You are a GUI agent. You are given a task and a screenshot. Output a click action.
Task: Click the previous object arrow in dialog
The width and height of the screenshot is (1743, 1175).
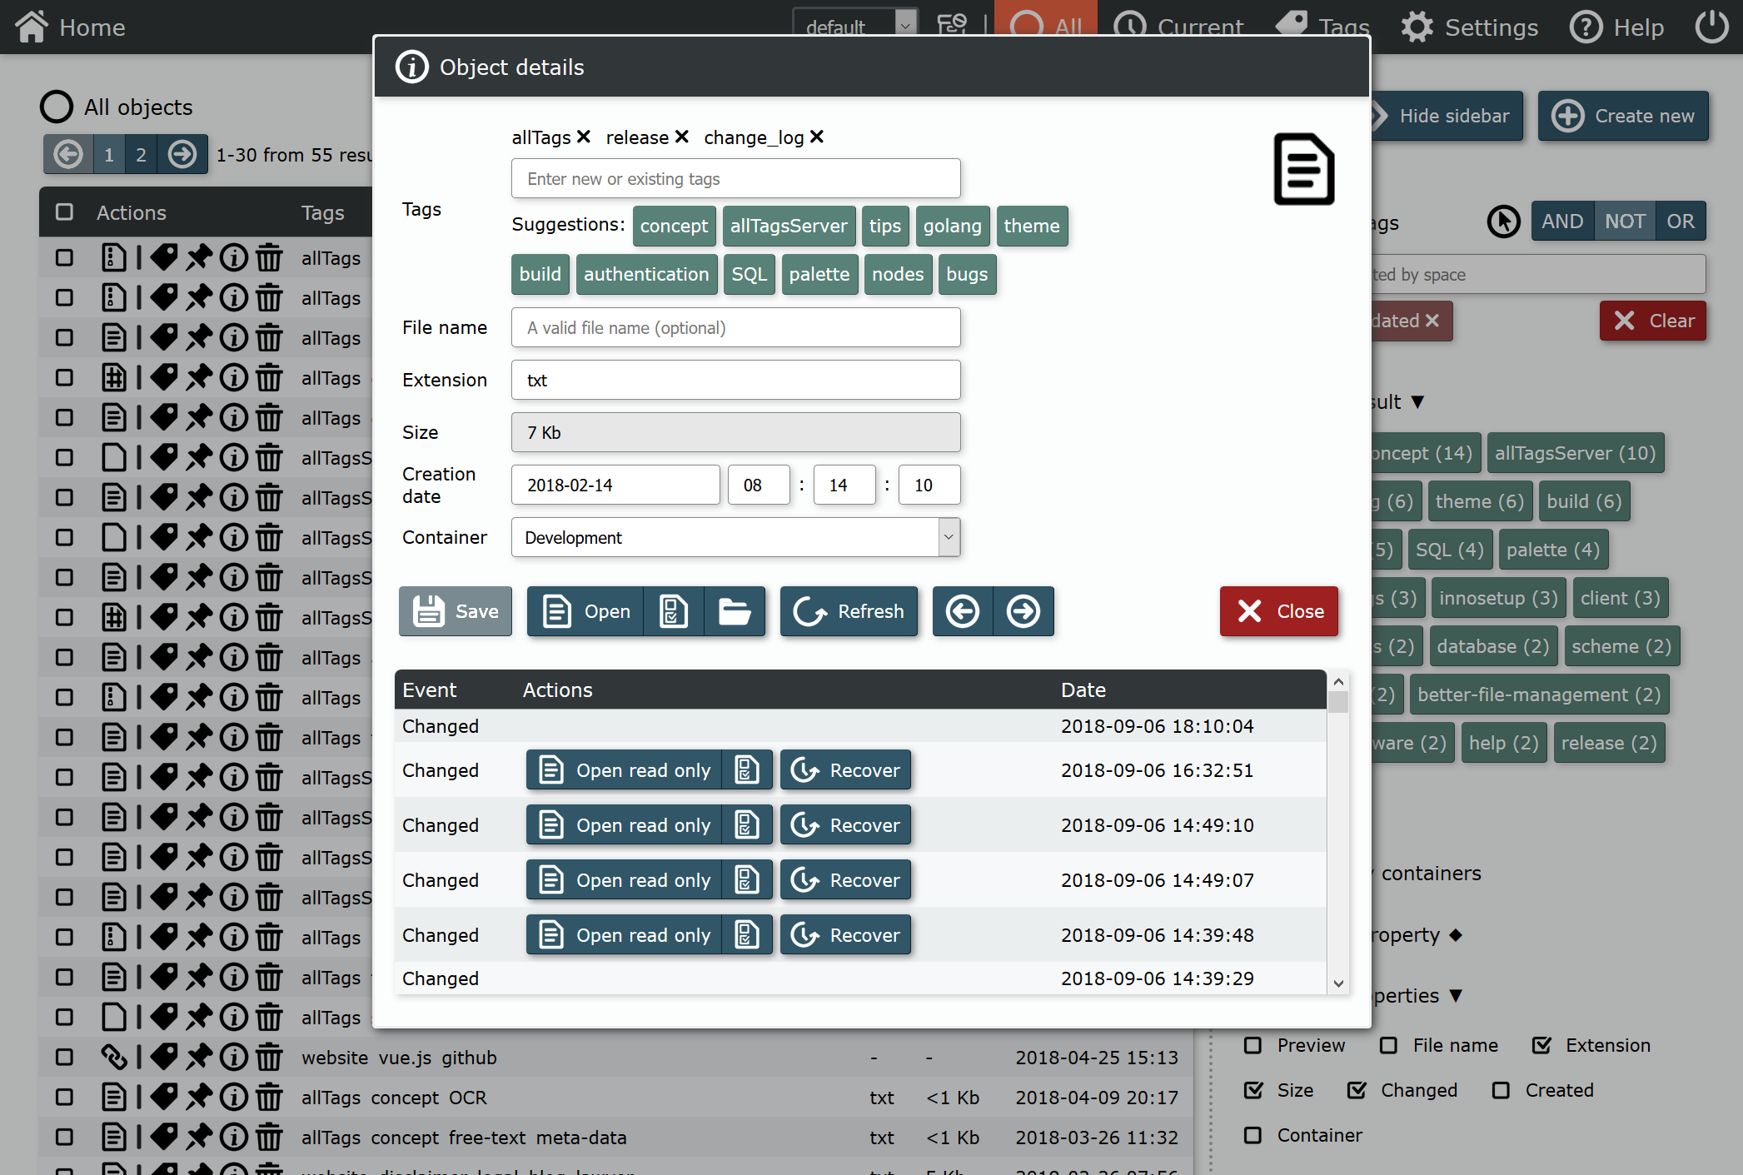963,611
